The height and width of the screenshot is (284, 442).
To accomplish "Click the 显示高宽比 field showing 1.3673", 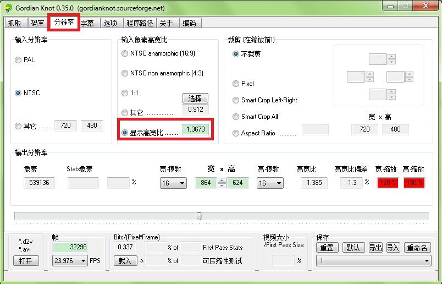I will pos(196,129).
